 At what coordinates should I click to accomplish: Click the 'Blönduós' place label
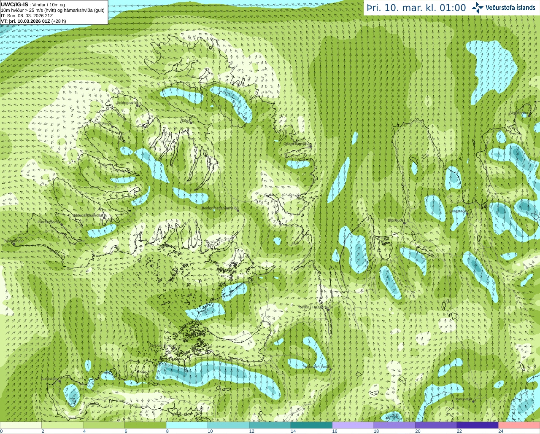coord(396,220)
